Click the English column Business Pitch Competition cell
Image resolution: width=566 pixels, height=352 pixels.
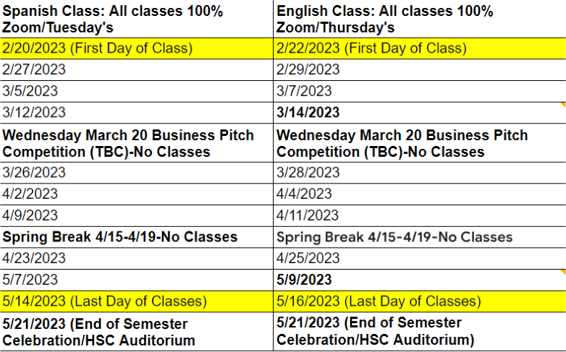(420, 143)
